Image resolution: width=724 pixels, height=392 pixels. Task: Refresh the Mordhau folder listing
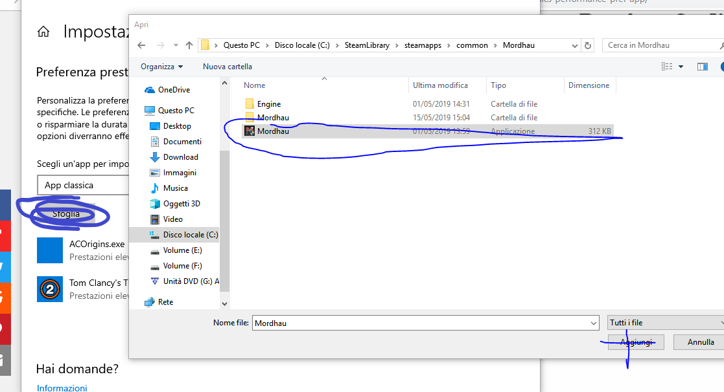588,45
